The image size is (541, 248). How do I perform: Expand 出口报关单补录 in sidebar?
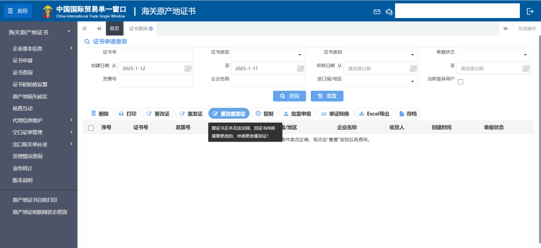[39, 144]
